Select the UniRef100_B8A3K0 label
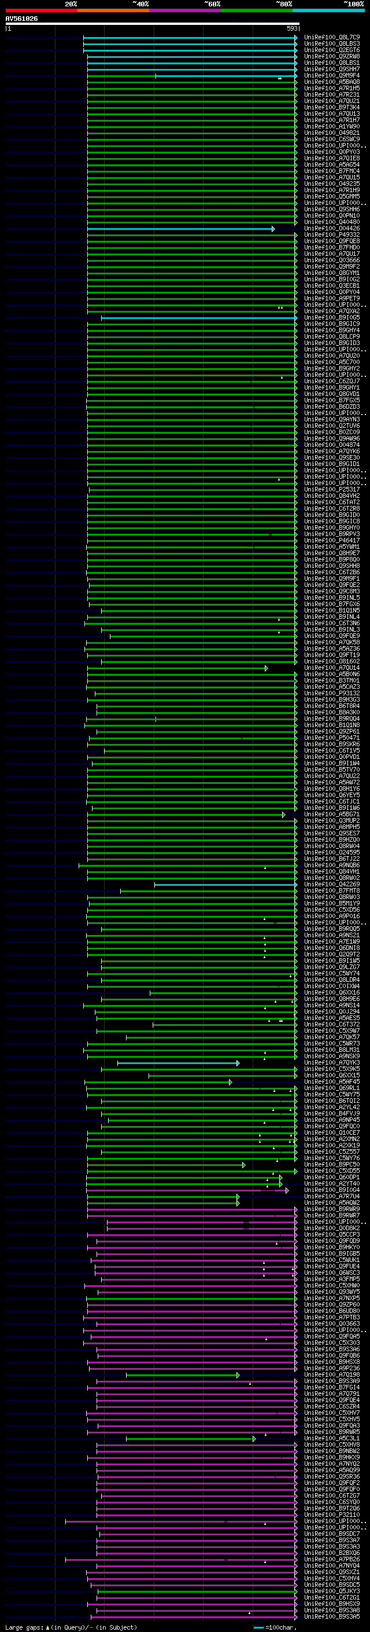 [332, 712]
